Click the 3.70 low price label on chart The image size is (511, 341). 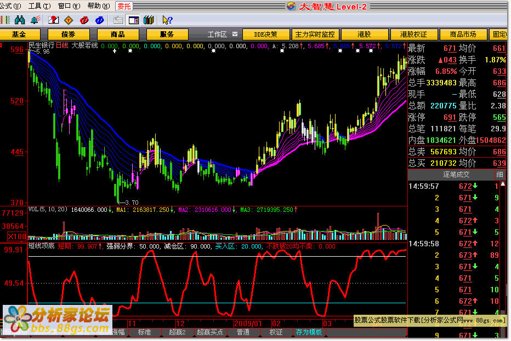click(132, 203)
